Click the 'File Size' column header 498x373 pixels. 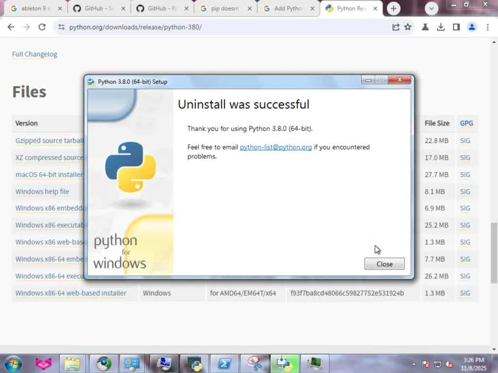437,123
